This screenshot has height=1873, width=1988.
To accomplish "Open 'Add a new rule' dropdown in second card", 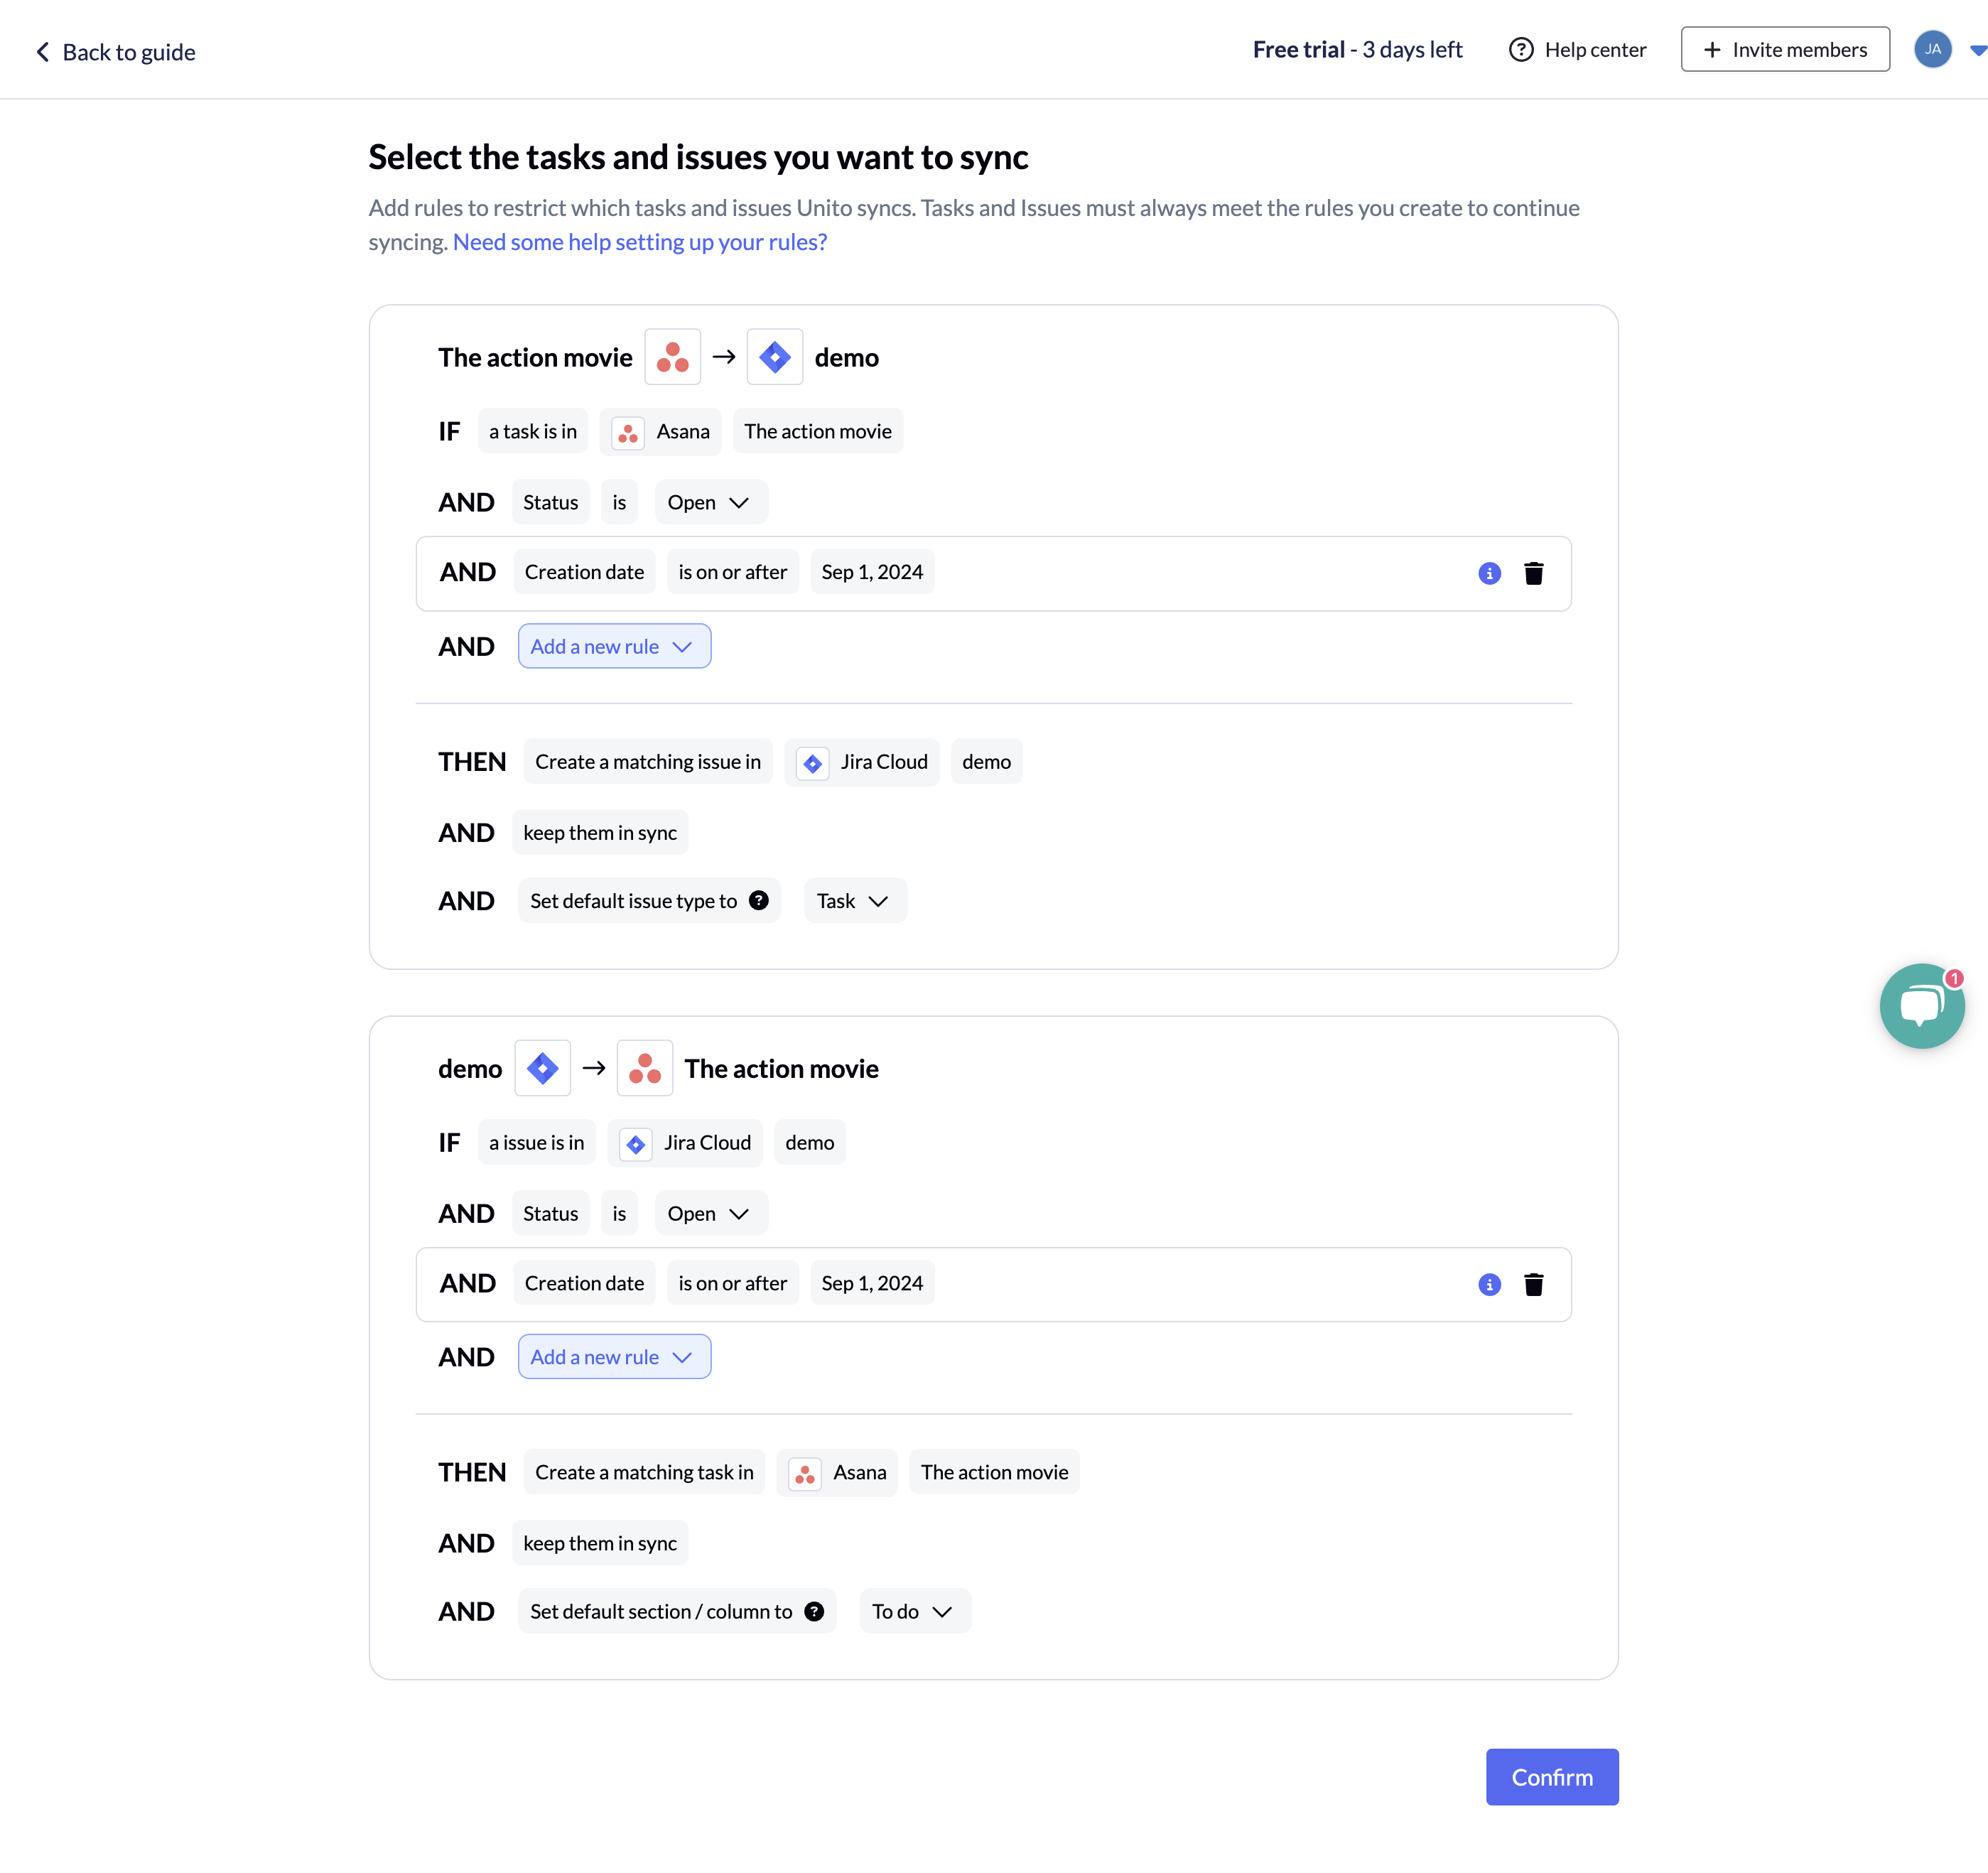I will pyautogui.click(x=614, y=1357).
